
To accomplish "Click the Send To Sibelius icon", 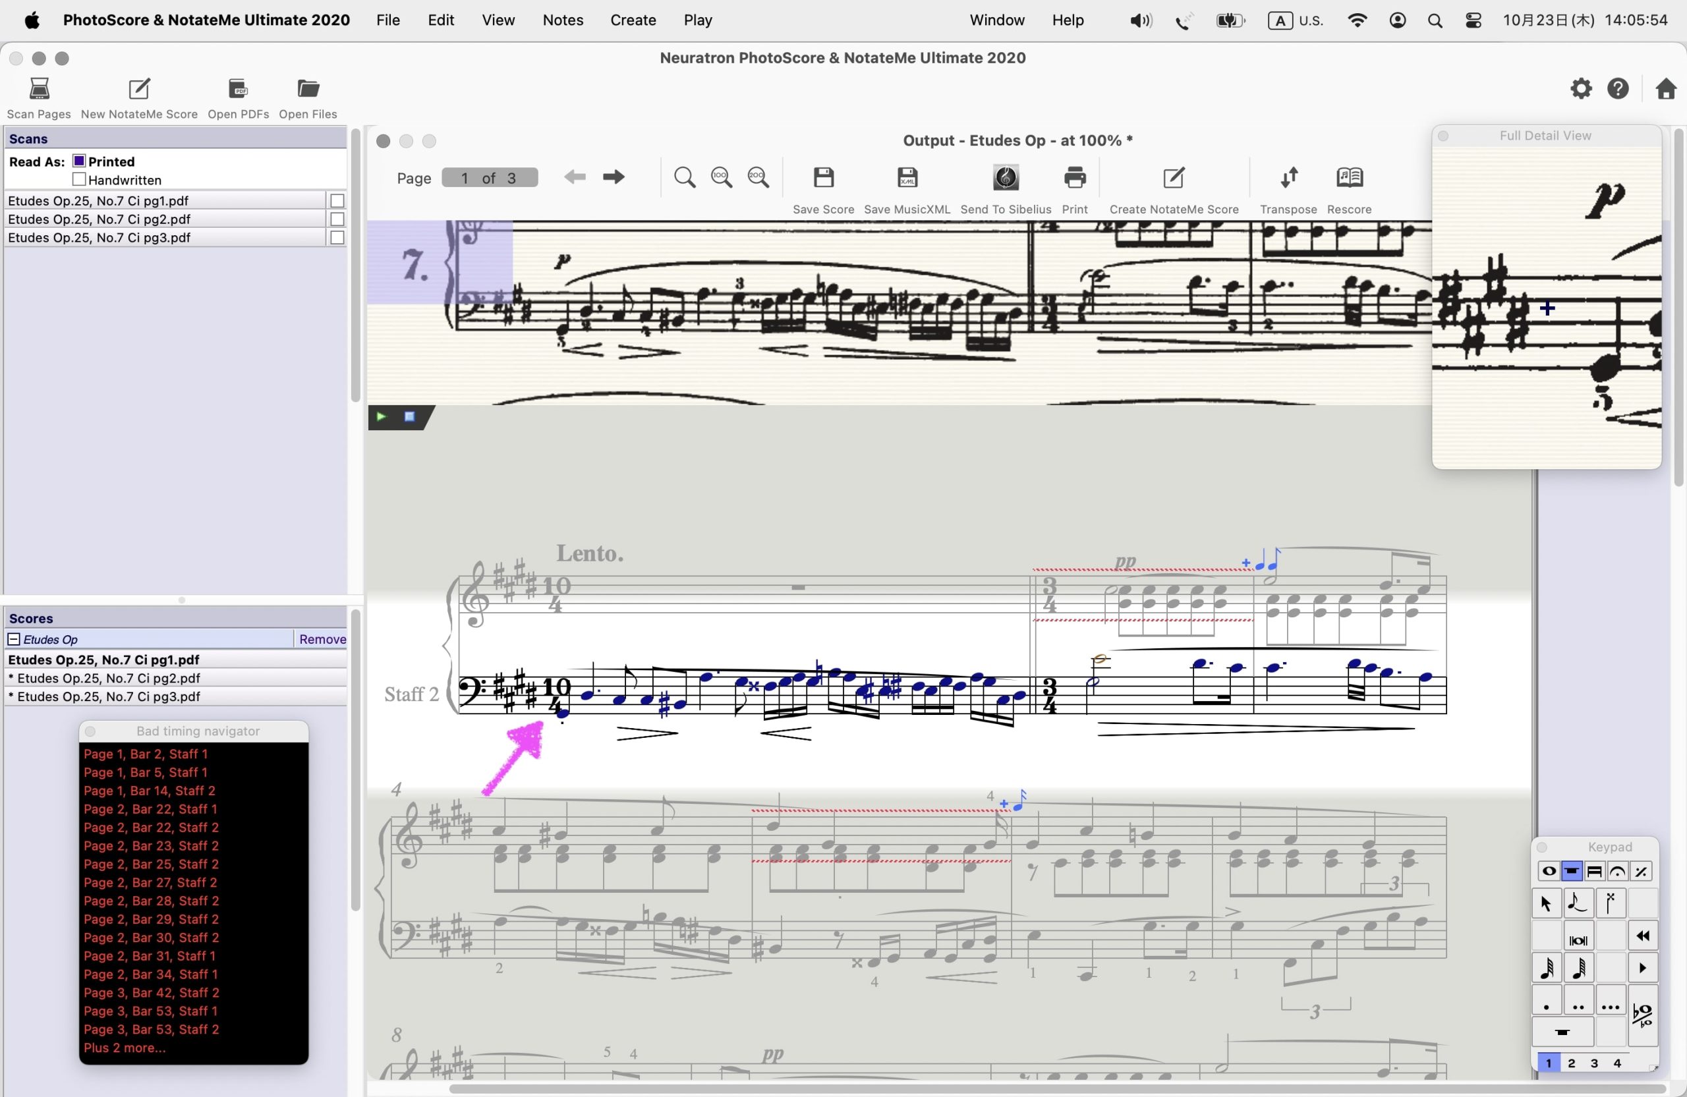I will 1005,178.
